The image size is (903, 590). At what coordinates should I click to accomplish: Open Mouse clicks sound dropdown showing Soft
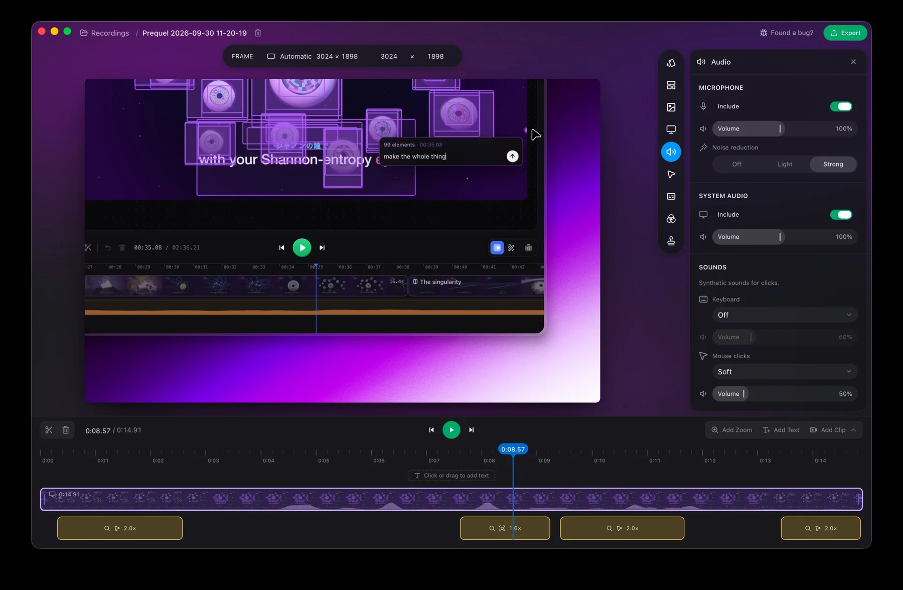(785, 372)
